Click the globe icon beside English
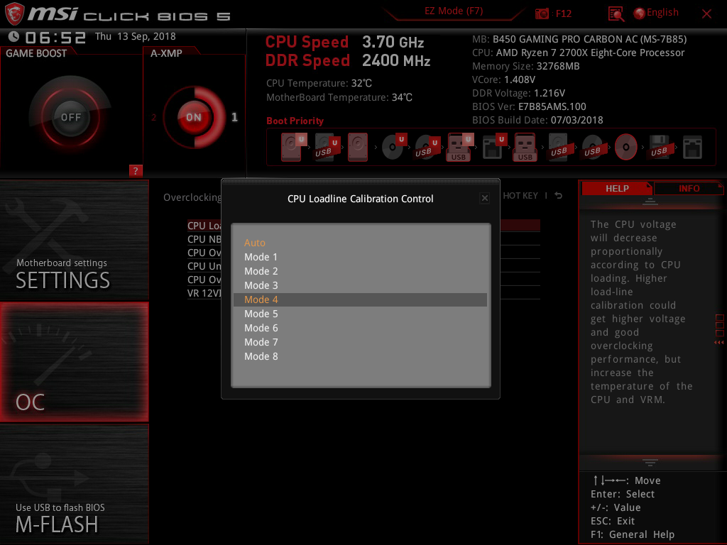 pyautogui.click(x=639, y=13)
